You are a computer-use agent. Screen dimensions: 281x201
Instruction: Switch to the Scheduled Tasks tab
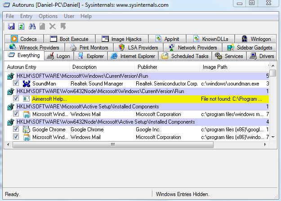click(x=185, y=56)
